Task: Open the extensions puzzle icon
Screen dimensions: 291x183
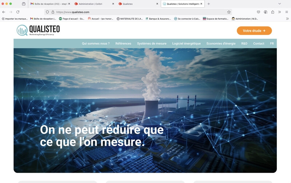Action: (273, 12)
